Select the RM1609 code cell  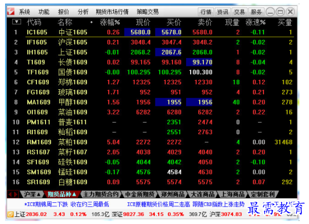click(x=39, y=142)
